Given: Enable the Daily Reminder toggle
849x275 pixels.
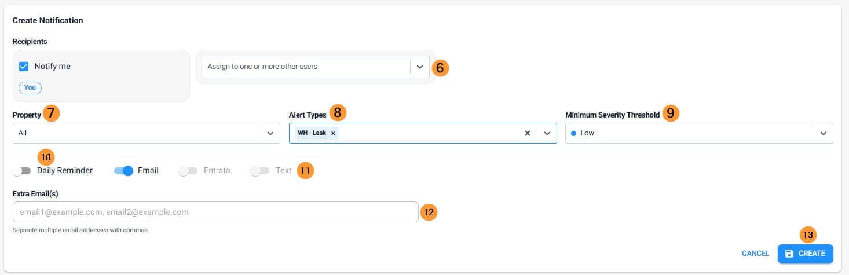Looking at the screenshot, I should tap(21, 171).
